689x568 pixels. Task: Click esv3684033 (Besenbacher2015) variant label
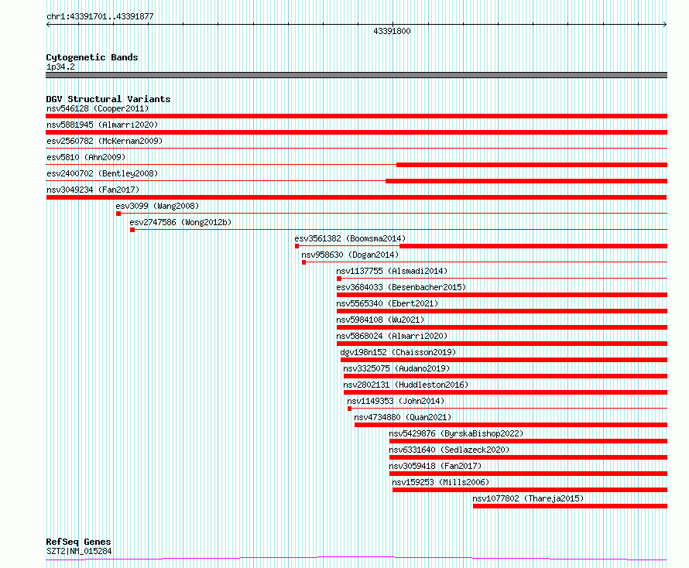click(401, 287)
